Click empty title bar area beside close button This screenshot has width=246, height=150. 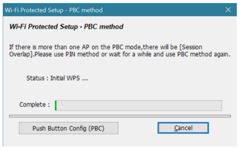[x=166, y=10]
